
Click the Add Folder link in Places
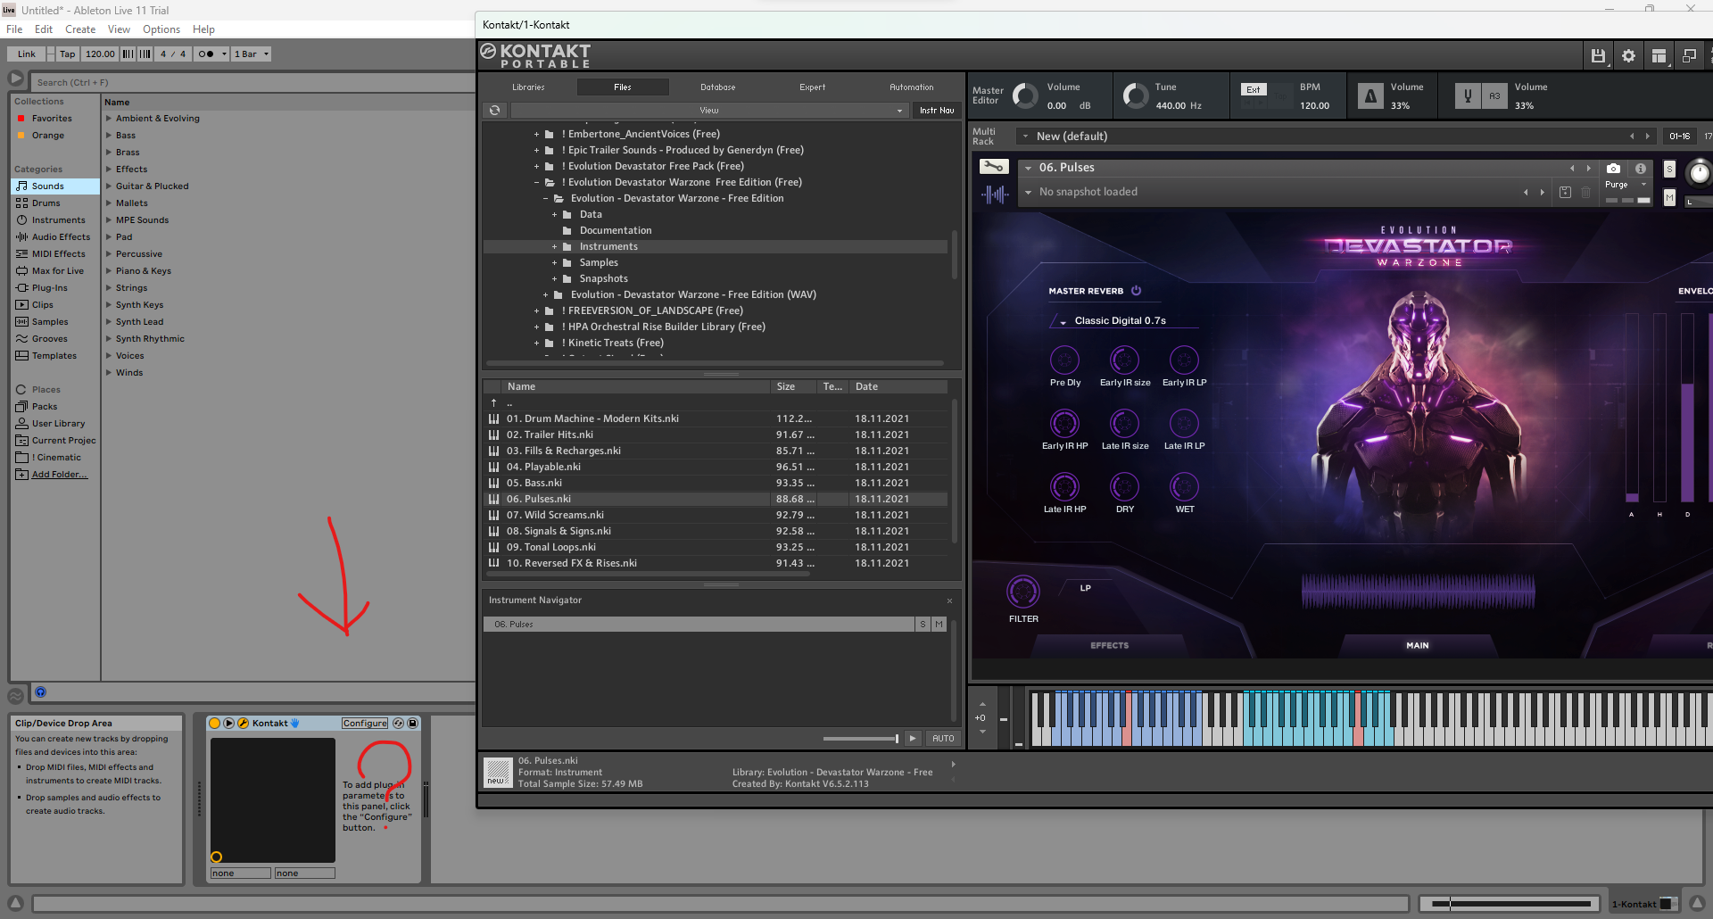point(59,475)
